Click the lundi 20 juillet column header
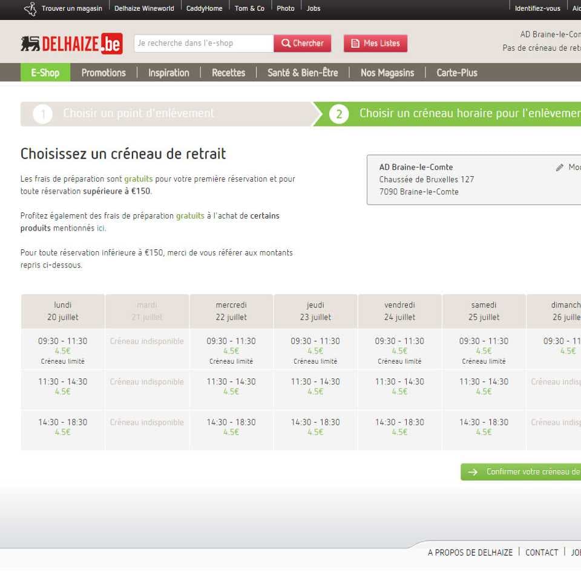 coord(62,311)
